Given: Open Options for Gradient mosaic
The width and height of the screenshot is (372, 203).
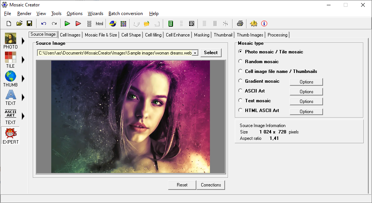Looking at the screenshot, I should pos(306,82).
